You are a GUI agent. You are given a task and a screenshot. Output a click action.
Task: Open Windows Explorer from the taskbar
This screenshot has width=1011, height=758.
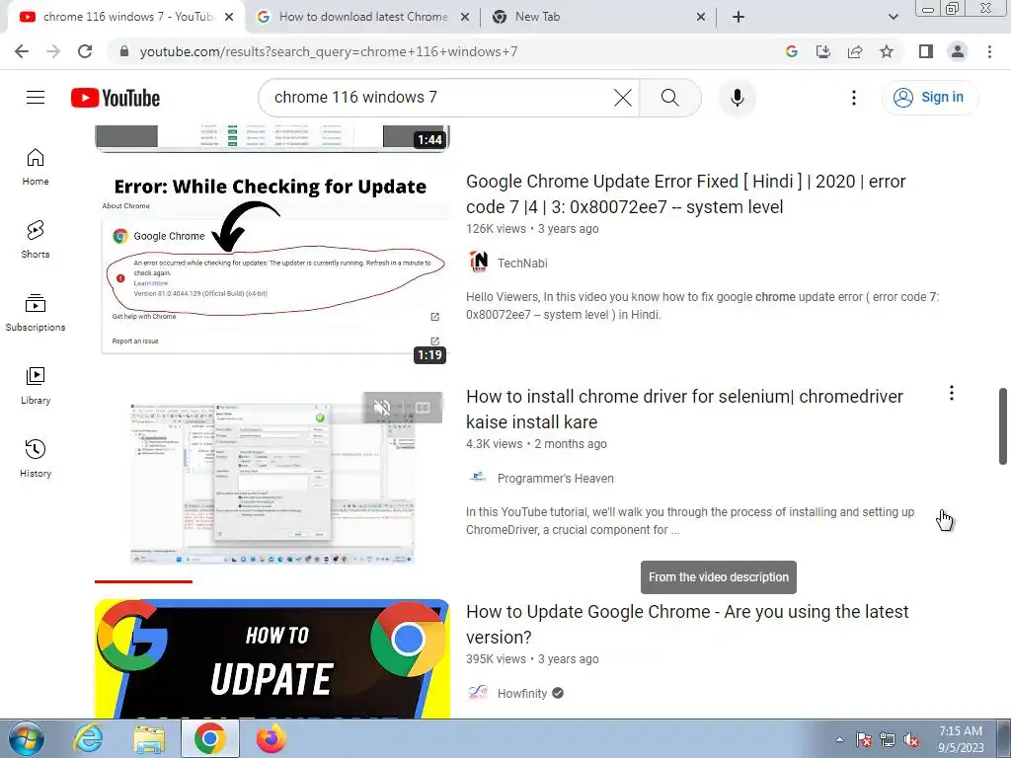coord(149,739)
